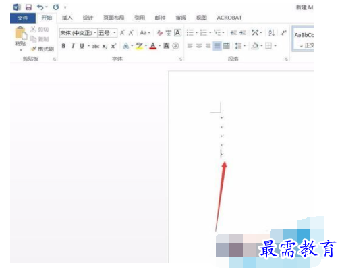Toggle Superscript formatting
This screenshot has width=342, height=270.
(113, 46)
